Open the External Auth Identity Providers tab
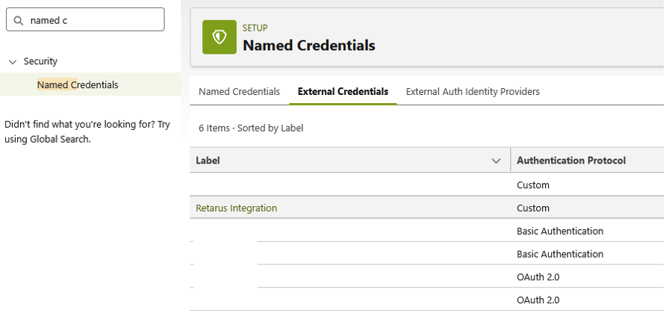The height and width of the screenshot is (316, 669). pyautogui.click(x=473, y=92)
